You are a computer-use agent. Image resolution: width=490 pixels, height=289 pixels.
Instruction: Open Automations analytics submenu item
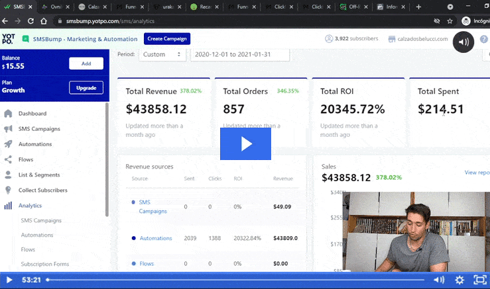pos(37,235)
